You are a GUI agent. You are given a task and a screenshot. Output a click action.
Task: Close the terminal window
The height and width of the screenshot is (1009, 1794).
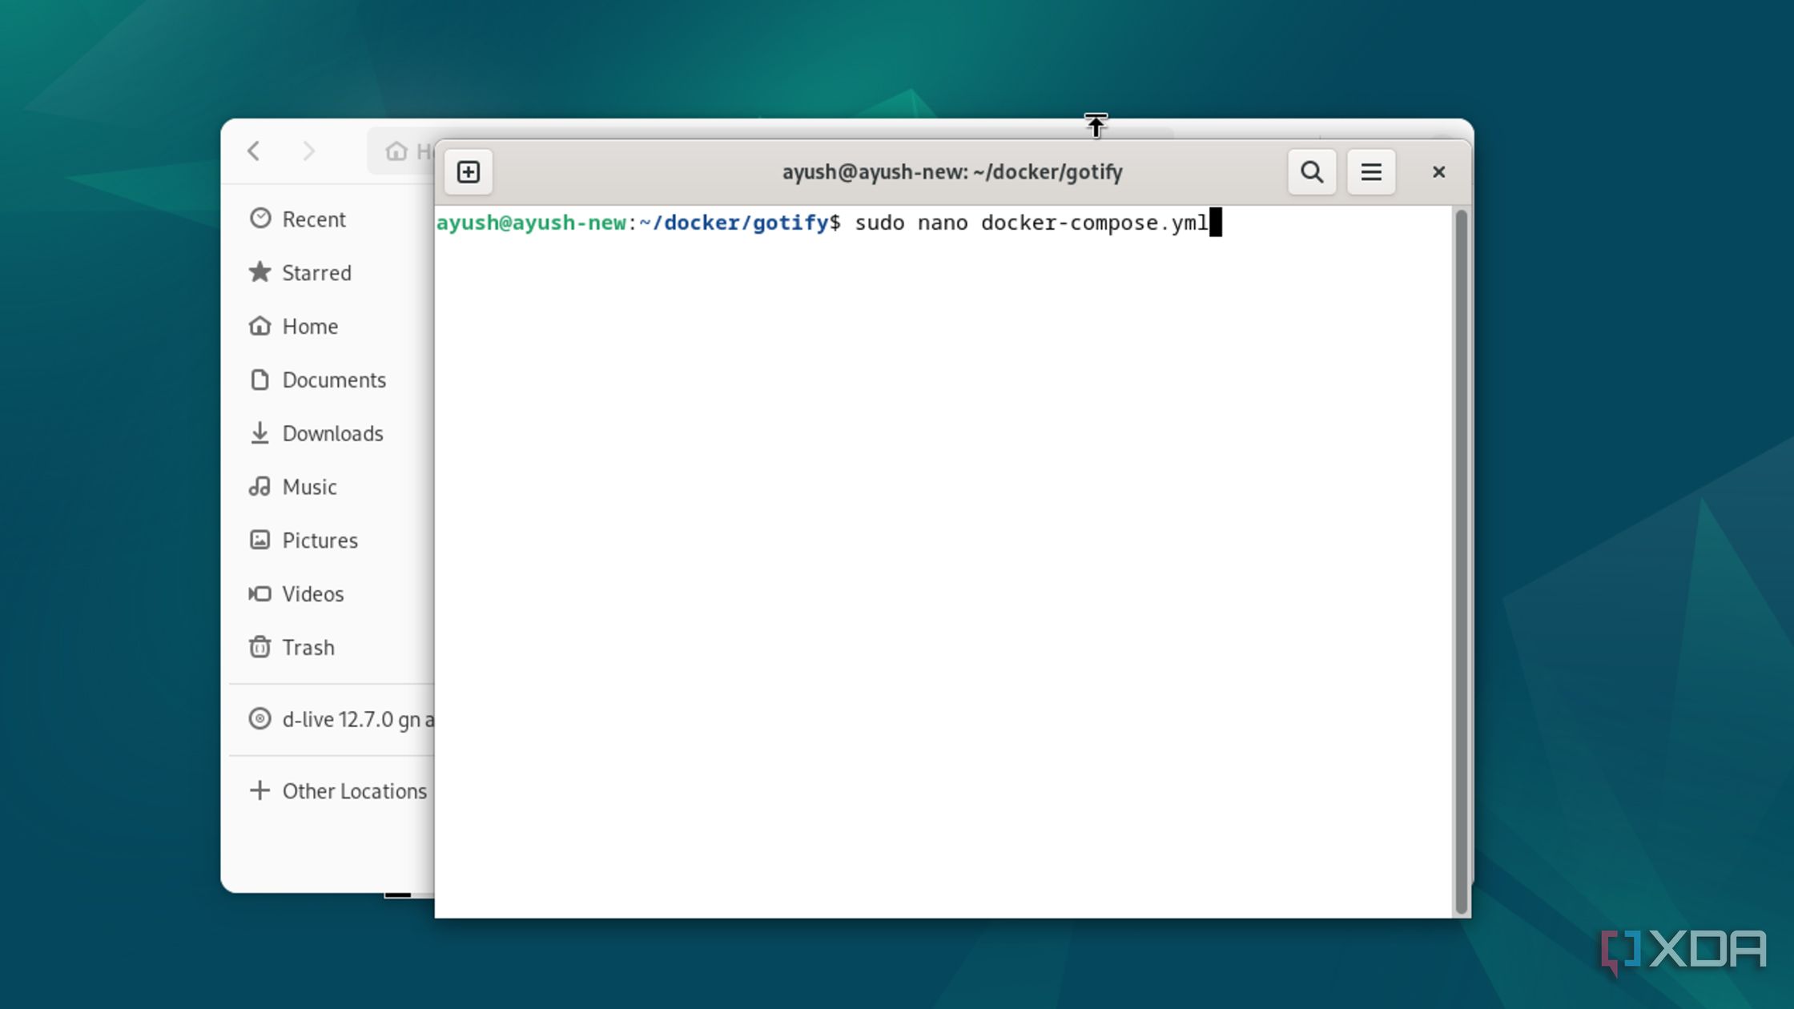coord(1438,172)
